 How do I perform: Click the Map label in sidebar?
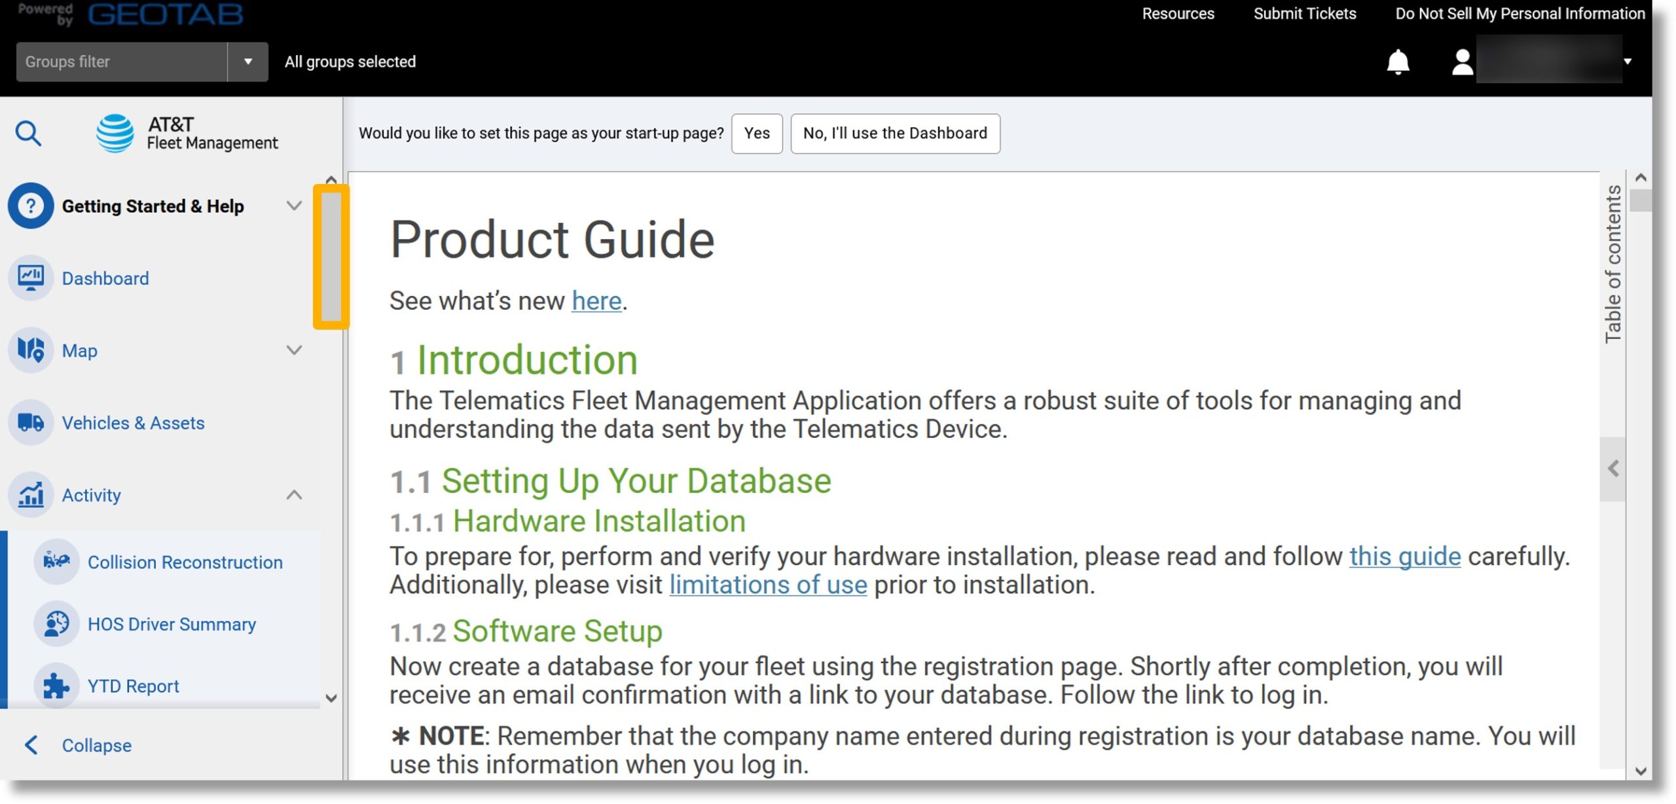pos(79,351)
